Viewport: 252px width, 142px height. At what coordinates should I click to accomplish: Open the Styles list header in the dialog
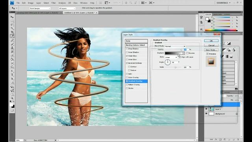click(136, 41)
